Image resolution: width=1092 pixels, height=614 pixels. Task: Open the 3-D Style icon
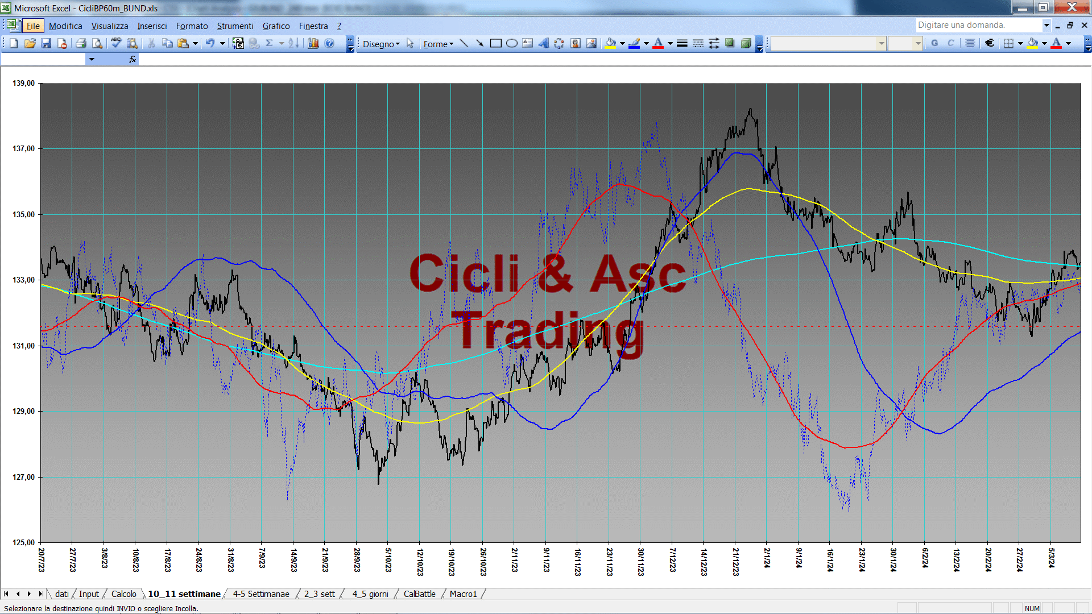click(x=746, y=43)
